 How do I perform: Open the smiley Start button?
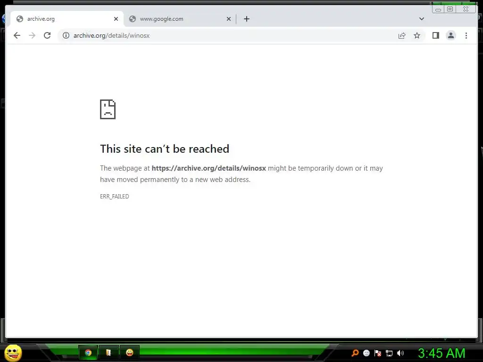click(13, 353)
